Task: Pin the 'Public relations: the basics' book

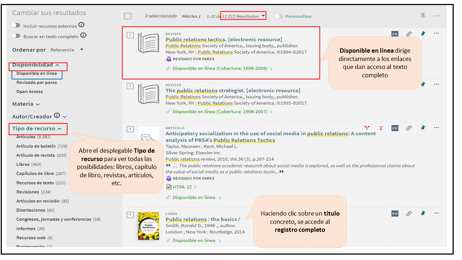Action: 423,213
